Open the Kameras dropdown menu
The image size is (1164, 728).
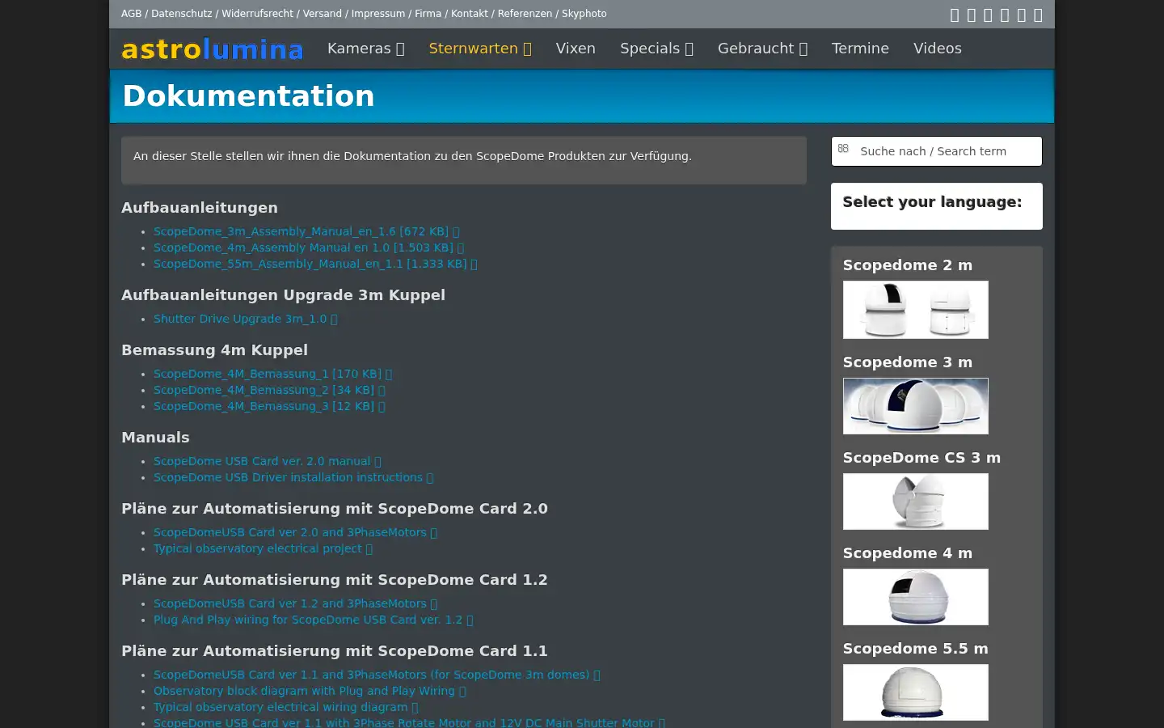pyautogui.click(x=365, y=49)
